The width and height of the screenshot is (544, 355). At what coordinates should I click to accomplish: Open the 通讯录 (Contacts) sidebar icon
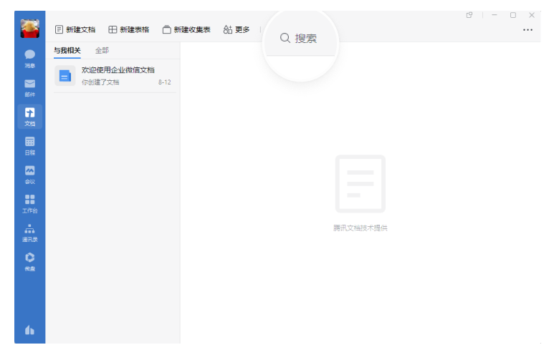point(29,232)
